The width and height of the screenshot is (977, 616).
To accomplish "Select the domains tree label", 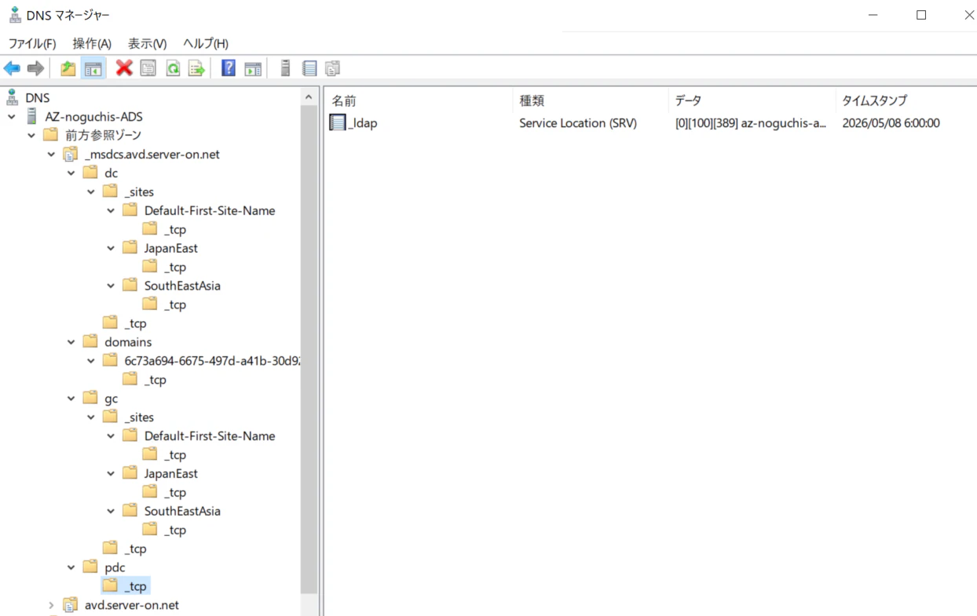I will click(x=128, y=342).
